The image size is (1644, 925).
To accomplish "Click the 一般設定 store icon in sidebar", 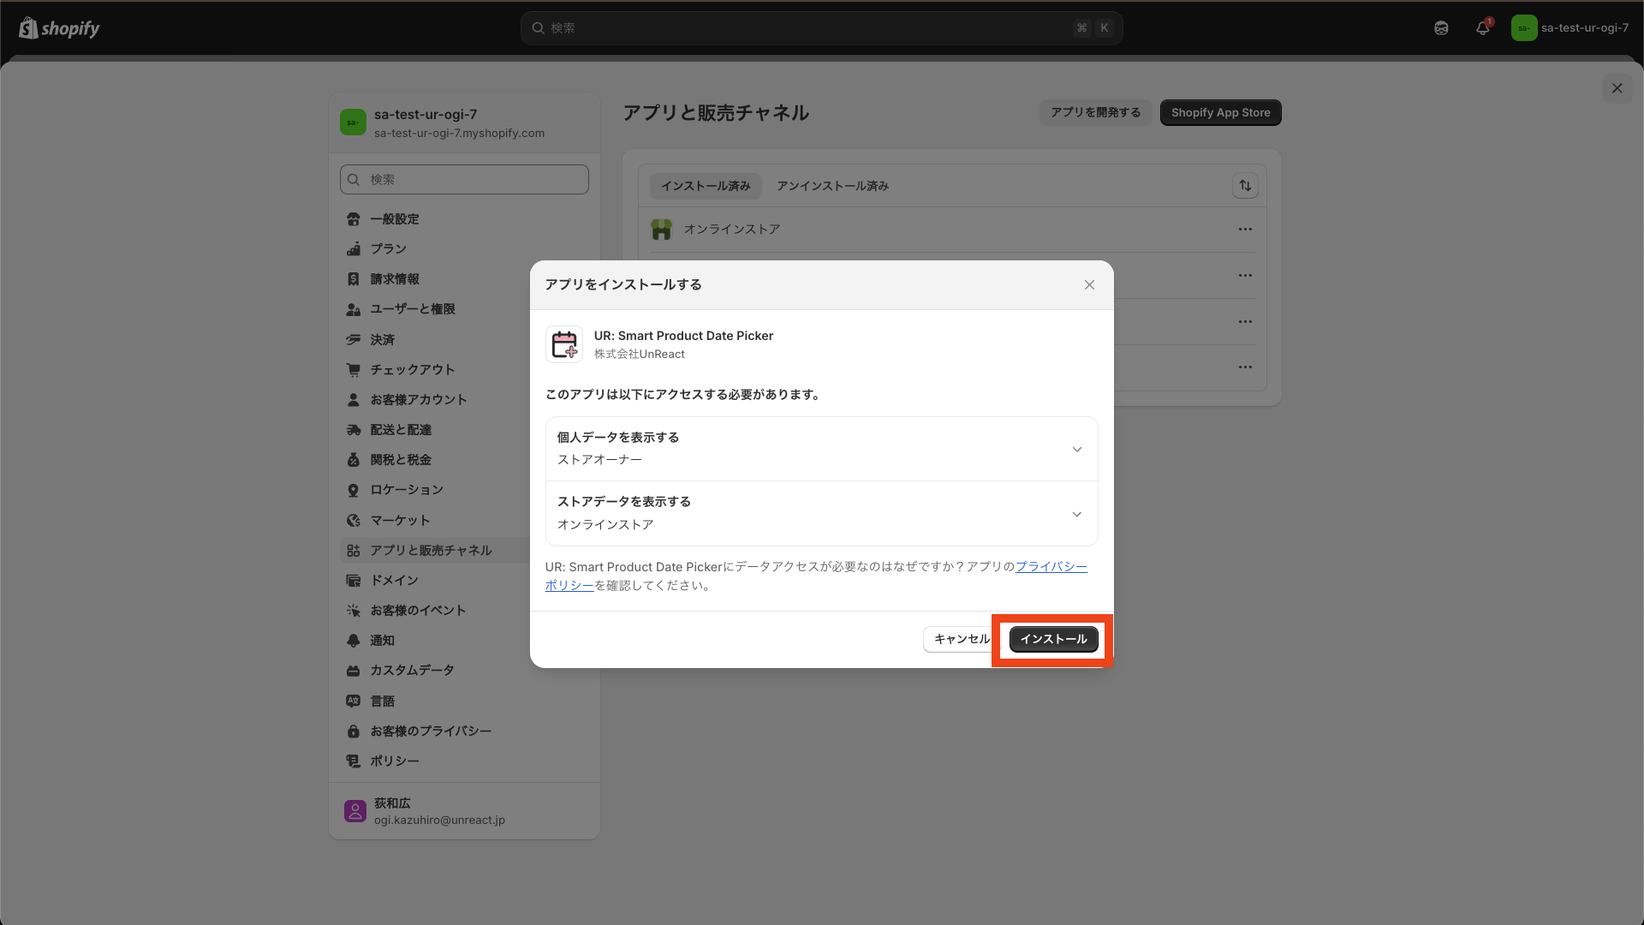I will point(354,219).
